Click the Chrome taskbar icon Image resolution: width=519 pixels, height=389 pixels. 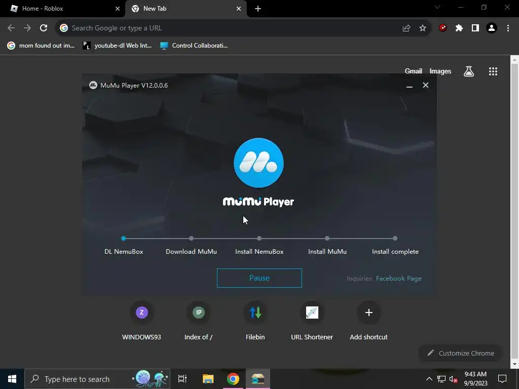coord(233,379)
